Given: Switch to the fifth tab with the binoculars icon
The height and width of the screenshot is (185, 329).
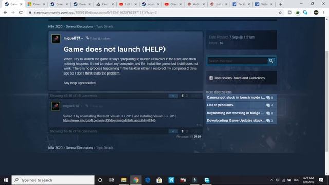Looking at the screenshot, I should (x=105, y=4).
